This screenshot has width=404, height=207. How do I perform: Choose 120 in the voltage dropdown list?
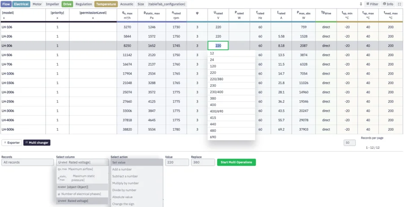(231, 66)
